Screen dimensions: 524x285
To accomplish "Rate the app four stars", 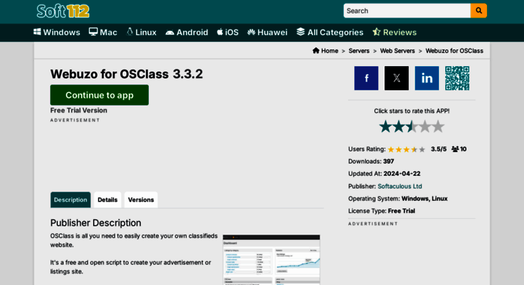I will click(x=425, y=127).
